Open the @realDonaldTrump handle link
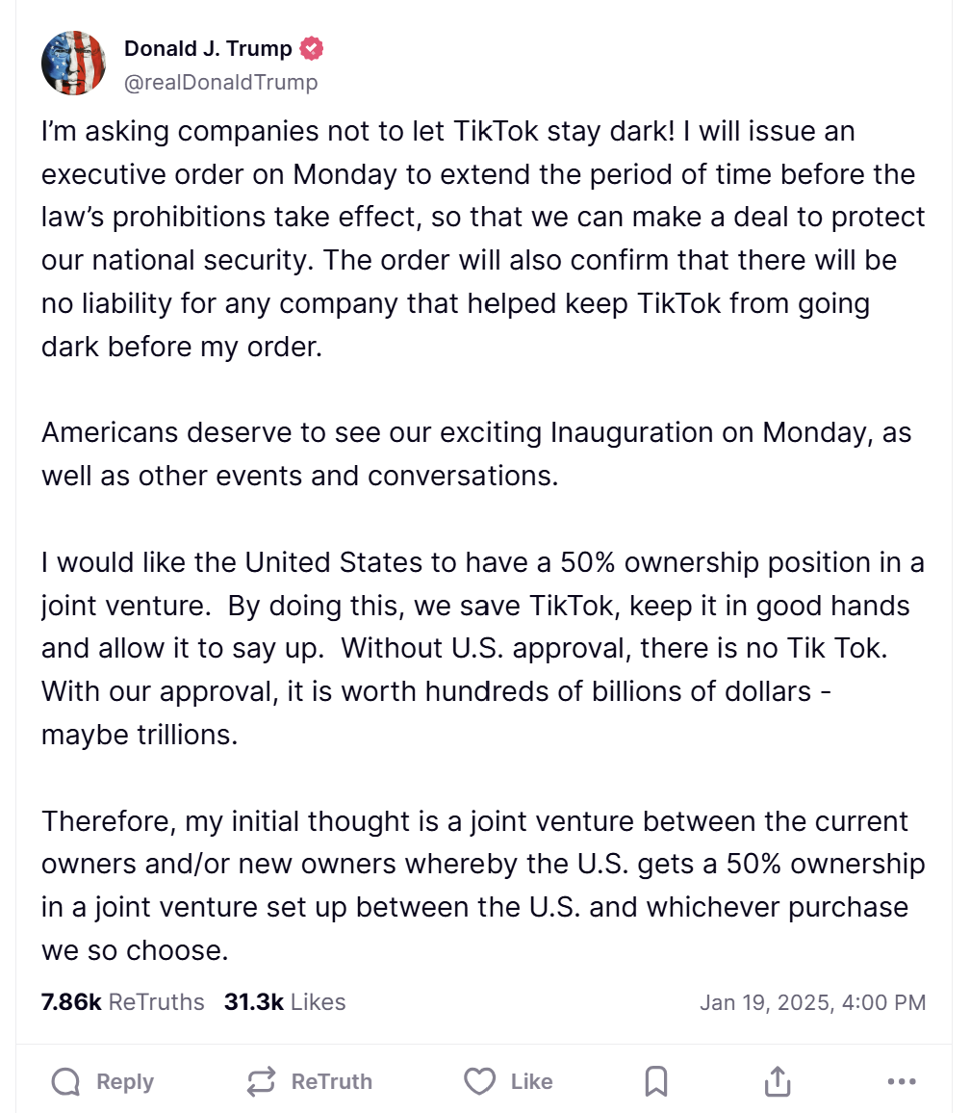 pyautogui.click(x=220, y=83)
